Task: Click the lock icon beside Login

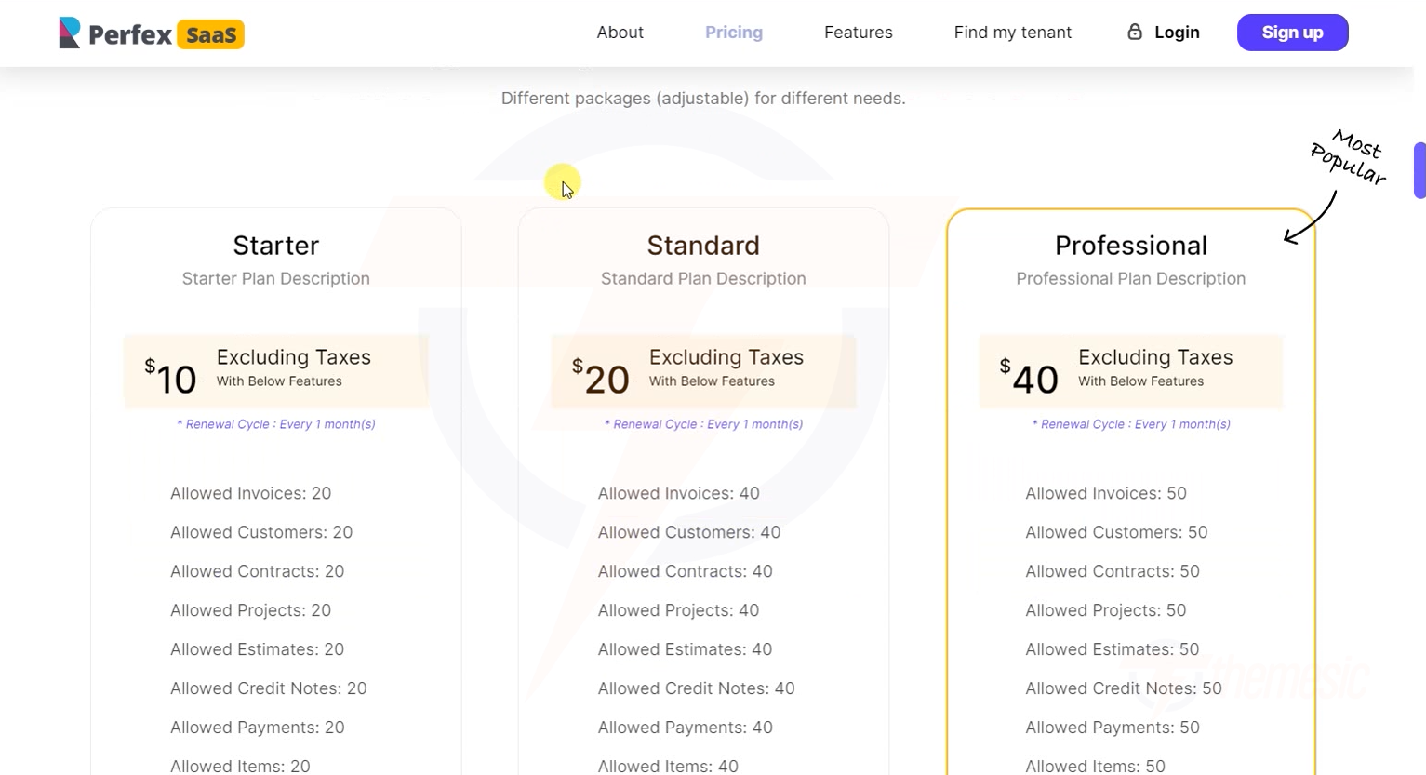Action: [x=1135, y=31]
